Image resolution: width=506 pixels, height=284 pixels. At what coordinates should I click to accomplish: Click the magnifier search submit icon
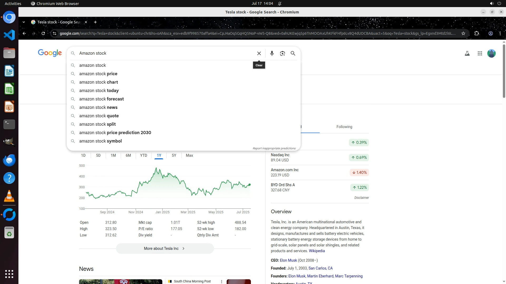coord(293,53)
